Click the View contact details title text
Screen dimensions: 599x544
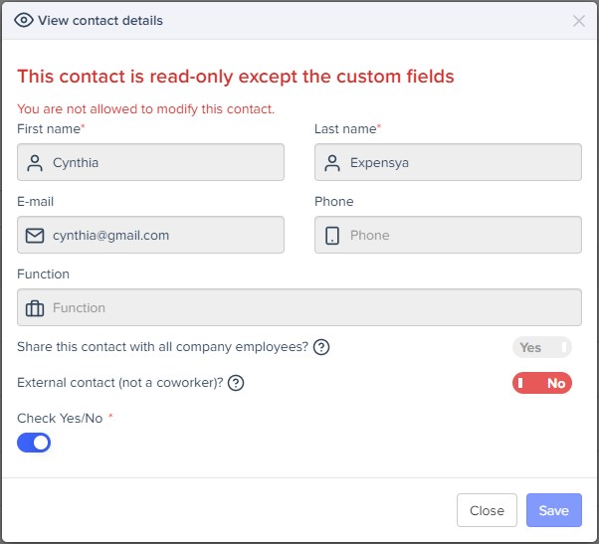click(x=100, y=20)
